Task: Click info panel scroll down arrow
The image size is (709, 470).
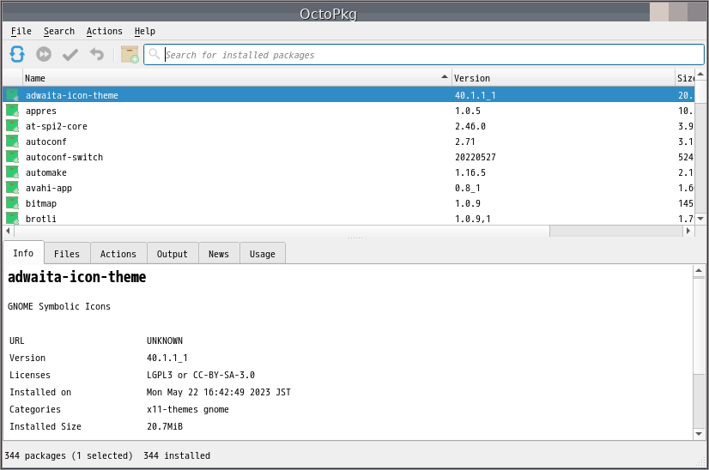Action: 699,434
